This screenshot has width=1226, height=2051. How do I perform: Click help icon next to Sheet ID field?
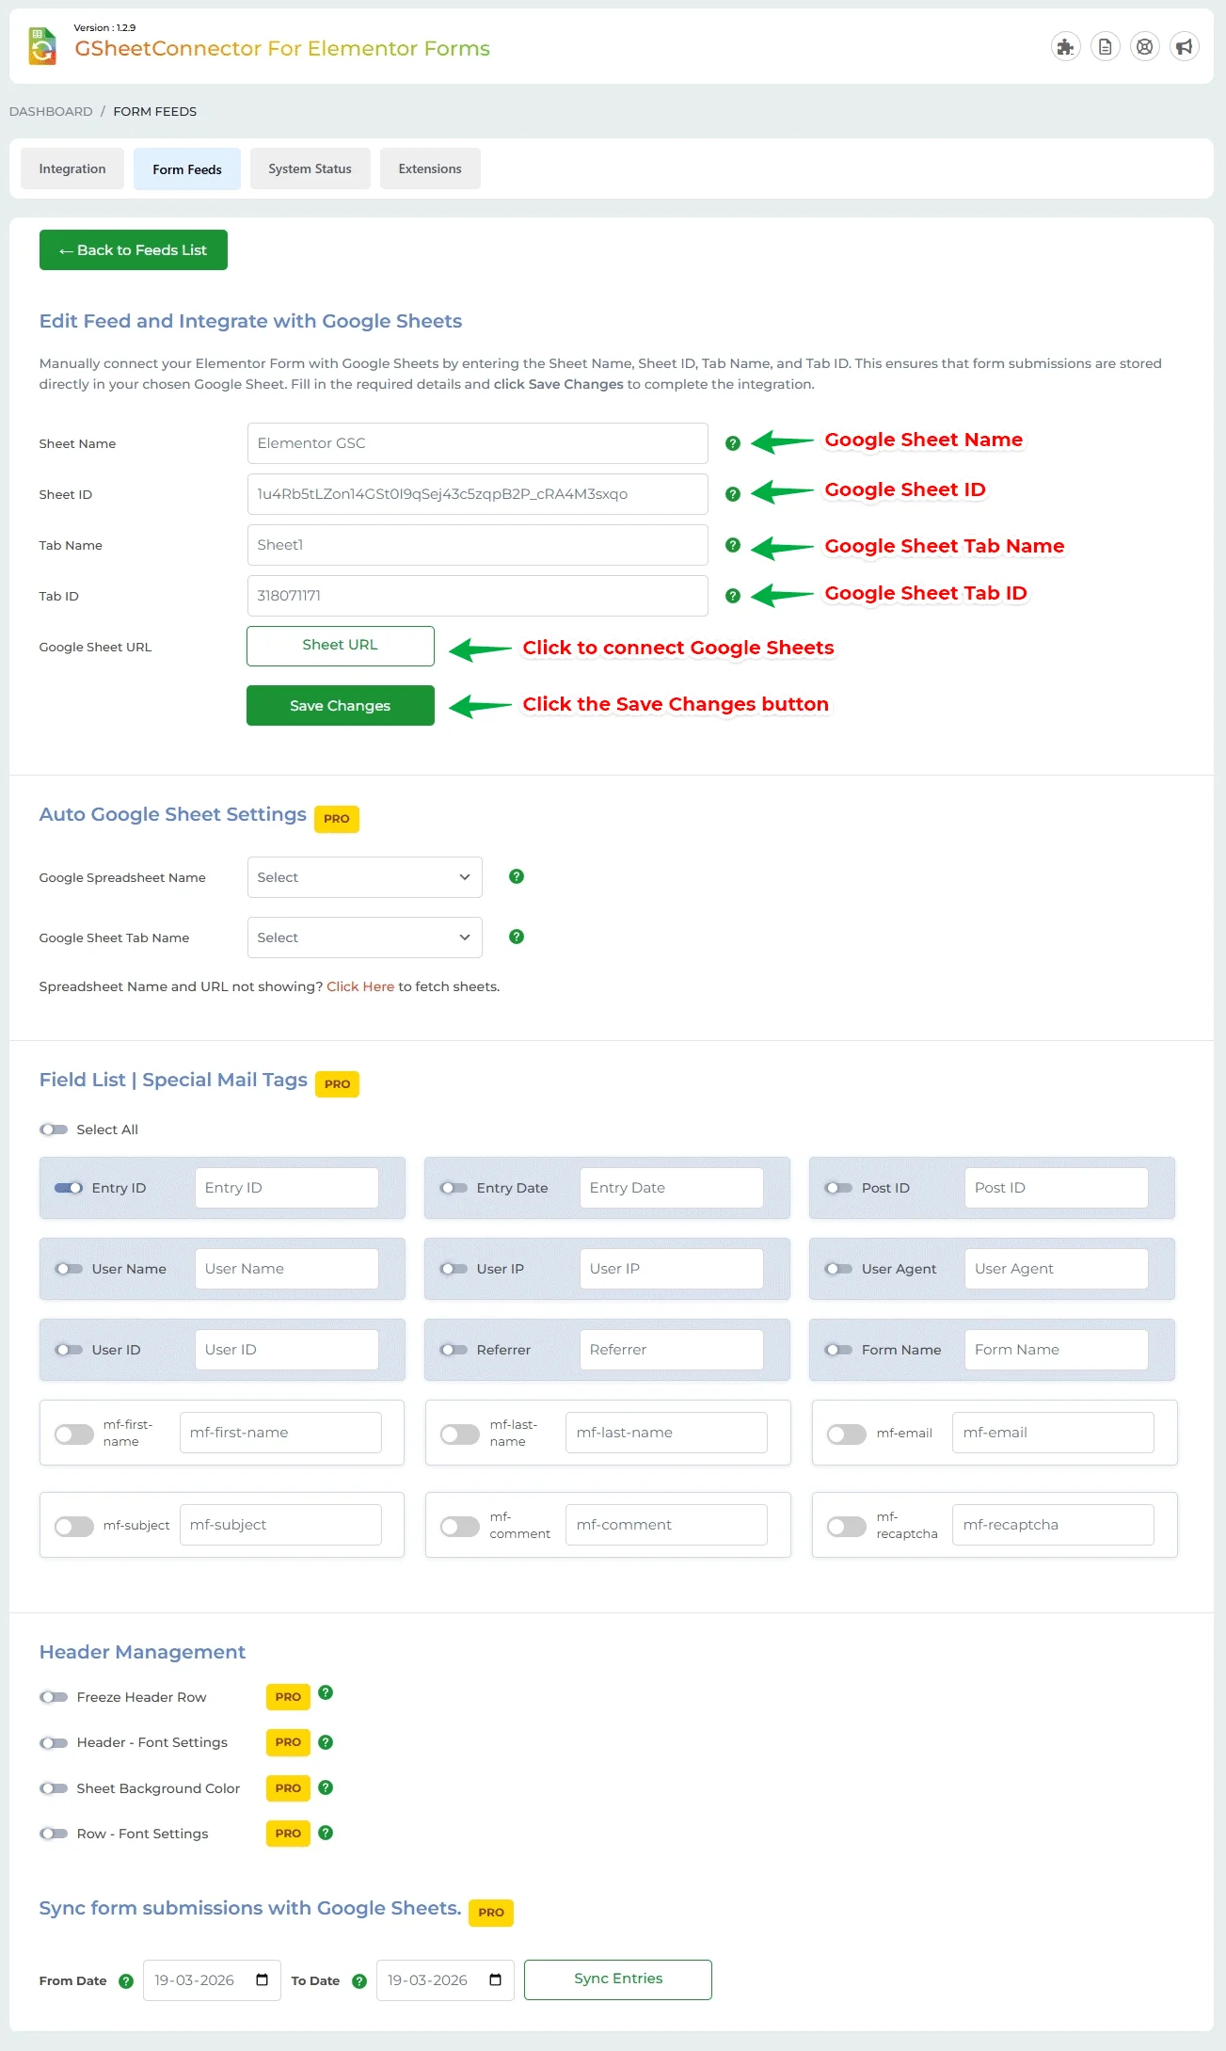tap(733, 494)
